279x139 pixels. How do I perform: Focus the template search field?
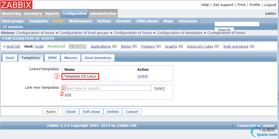pos(108,88)
